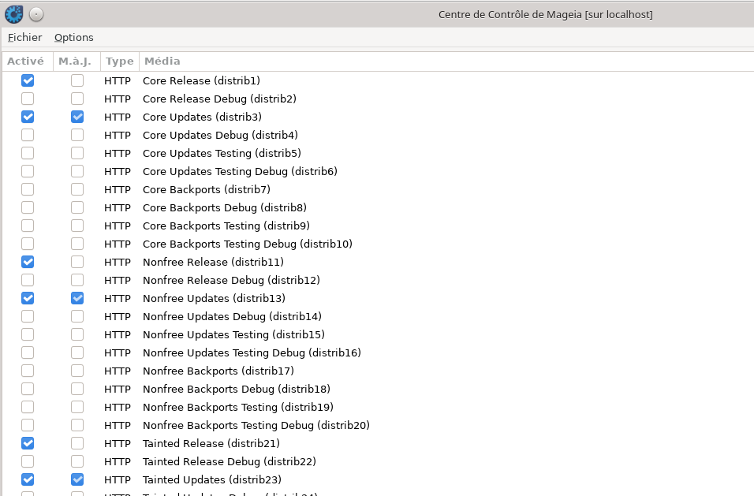Disable the Core Release (distrib1) media
This screenshot has height=496, width=754.
click(x=28, y=80)
